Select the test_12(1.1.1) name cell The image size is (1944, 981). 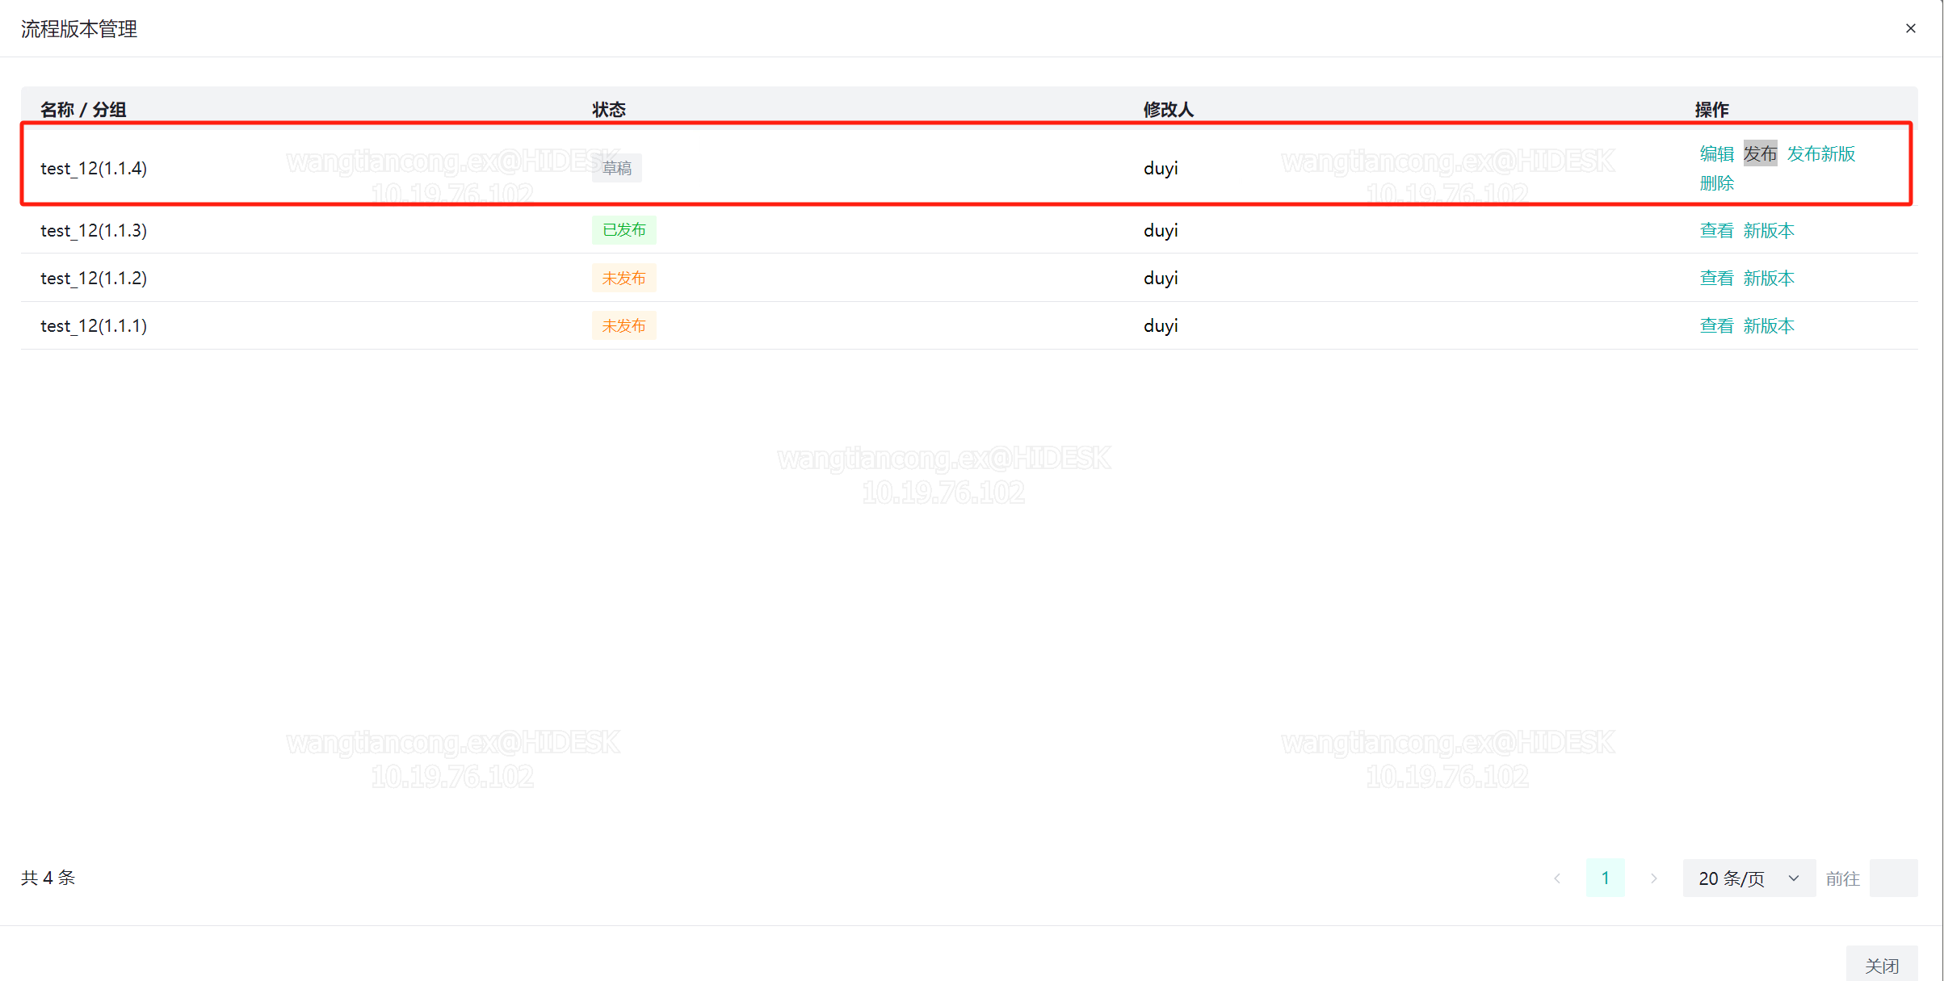94,325
